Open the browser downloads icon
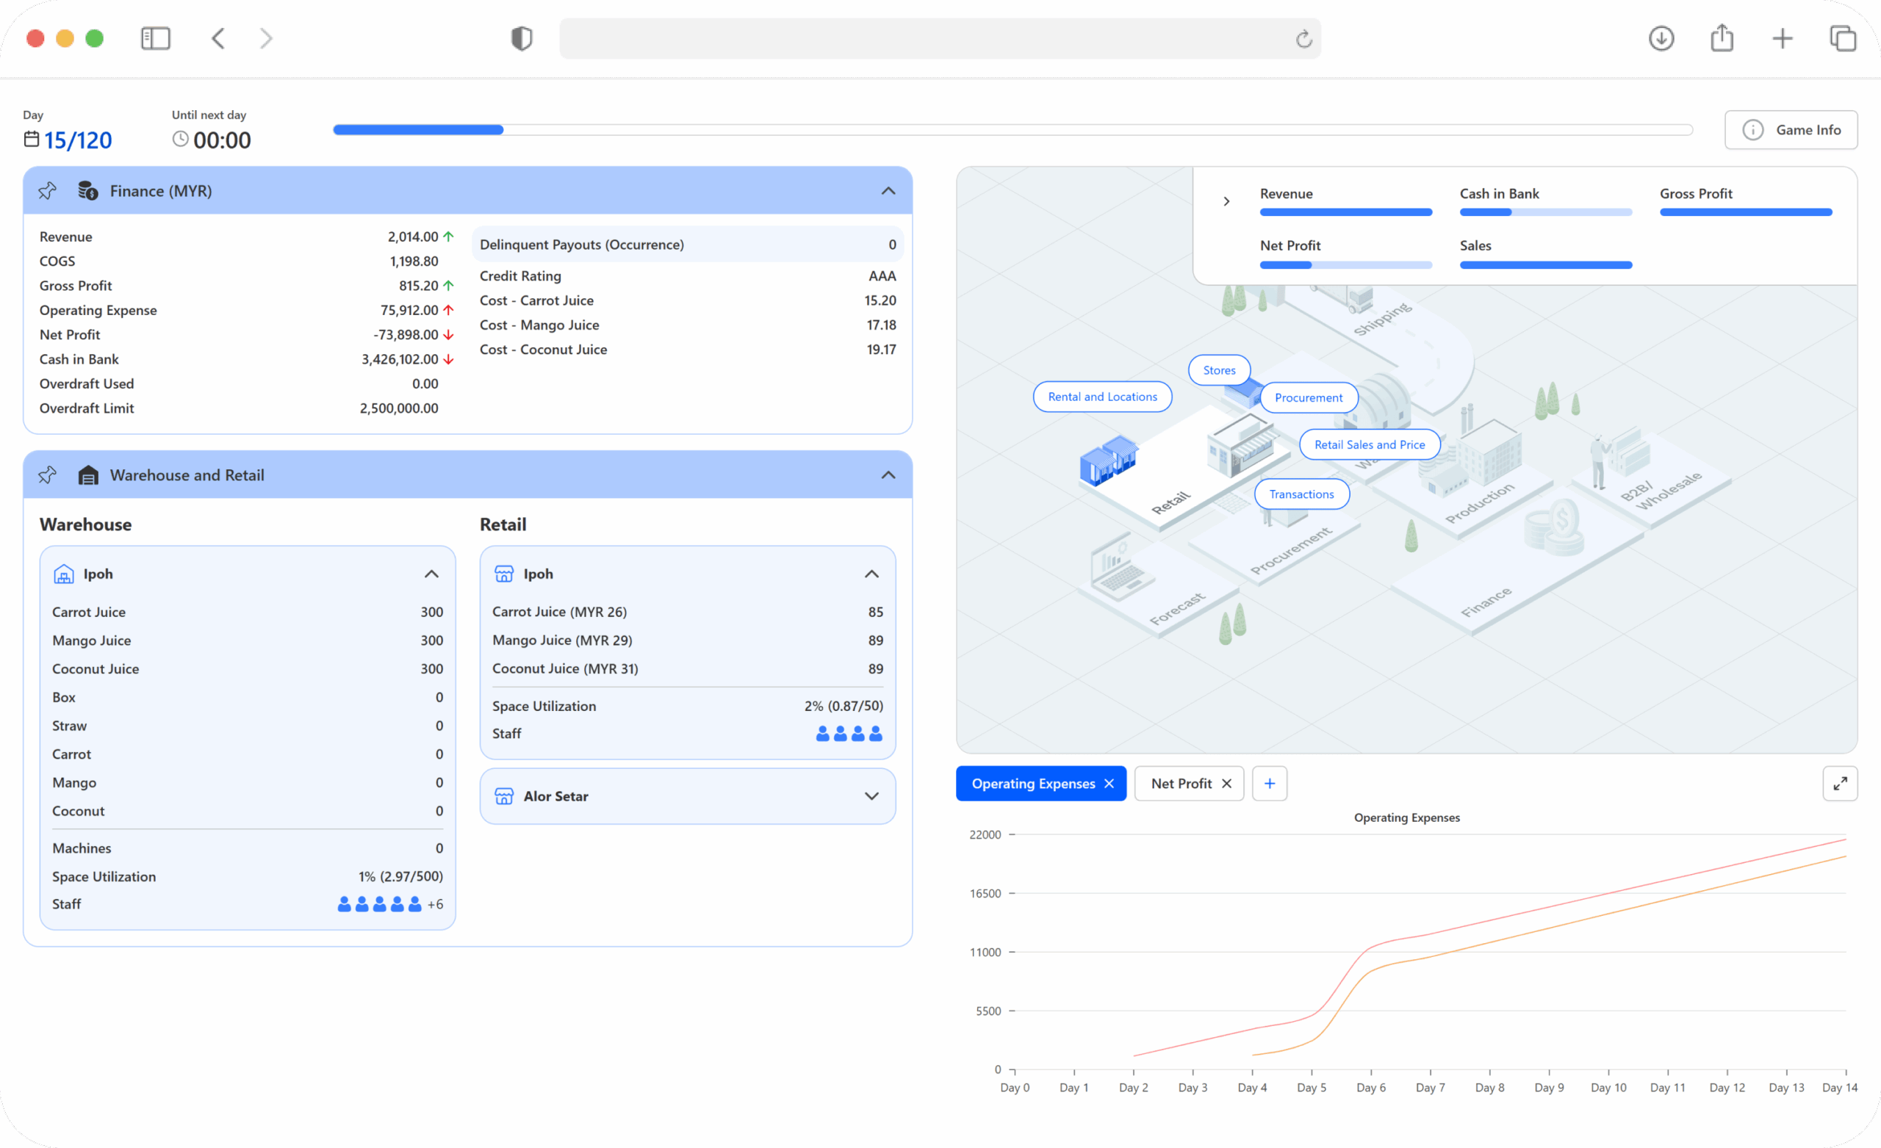Screen dimensions: 1881x1148 pyautogui.click(x=1661, y=38)
